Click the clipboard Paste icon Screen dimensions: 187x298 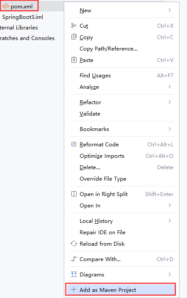pyautogui.click(x=73, y=60)
